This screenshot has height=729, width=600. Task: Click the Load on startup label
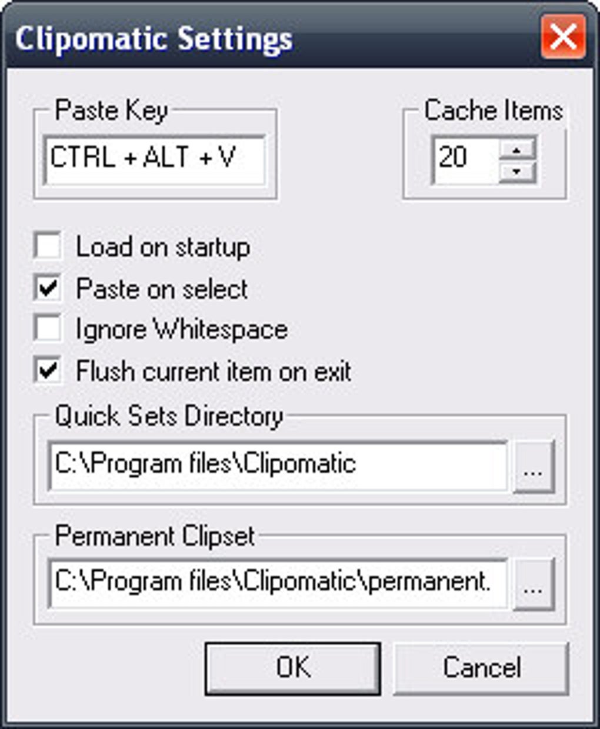click(163, 247)
